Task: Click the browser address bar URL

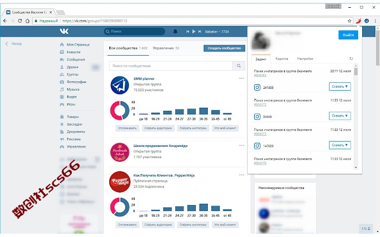Action: click(94, 21)
